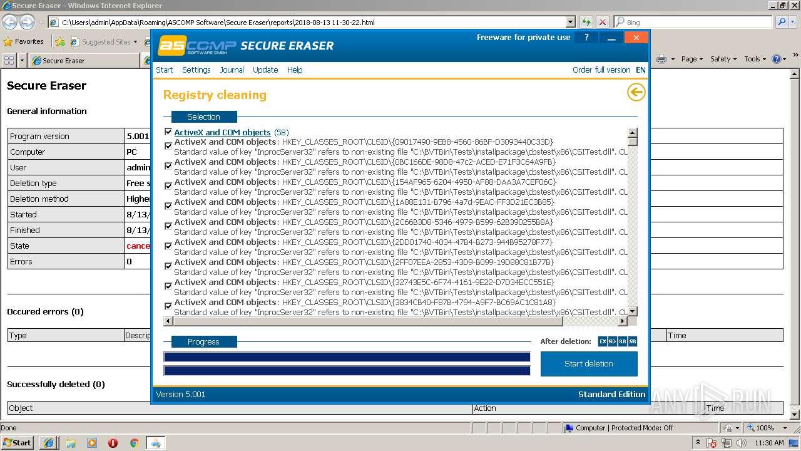Click the add to favorites bar star icon

coord(60,42)
